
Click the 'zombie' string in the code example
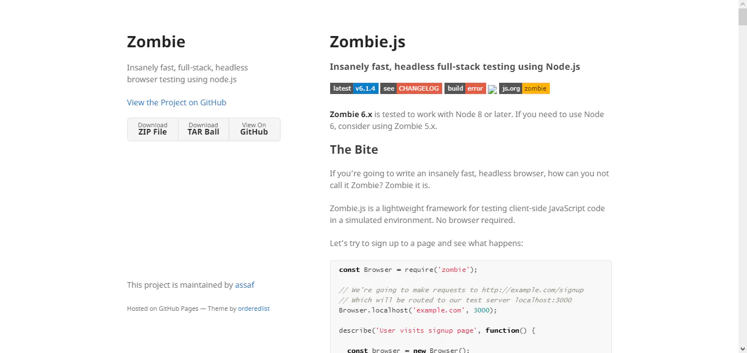[x=453, y=269]
